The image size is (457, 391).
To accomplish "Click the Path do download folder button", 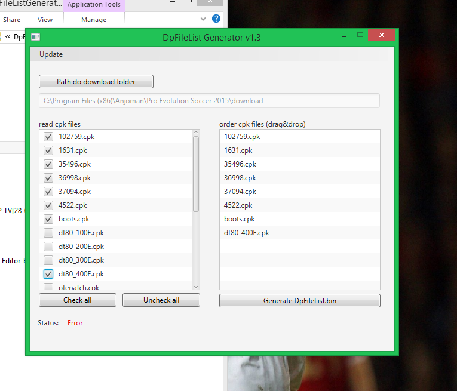I will coord(96,82).
